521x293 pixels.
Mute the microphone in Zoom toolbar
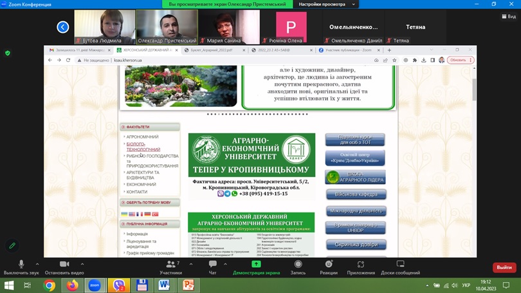pos(21,267)
